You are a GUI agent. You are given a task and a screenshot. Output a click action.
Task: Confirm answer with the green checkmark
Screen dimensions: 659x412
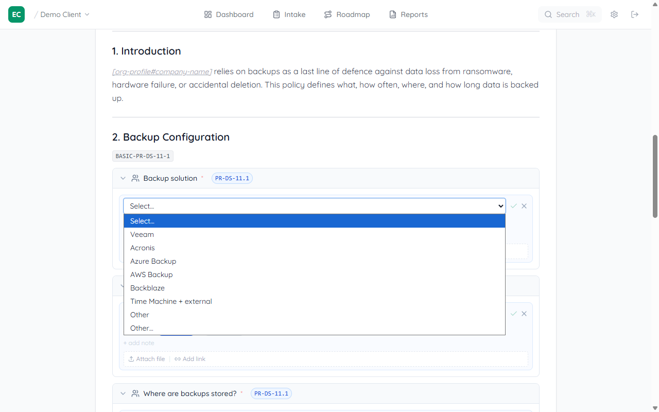click(513, 205)
